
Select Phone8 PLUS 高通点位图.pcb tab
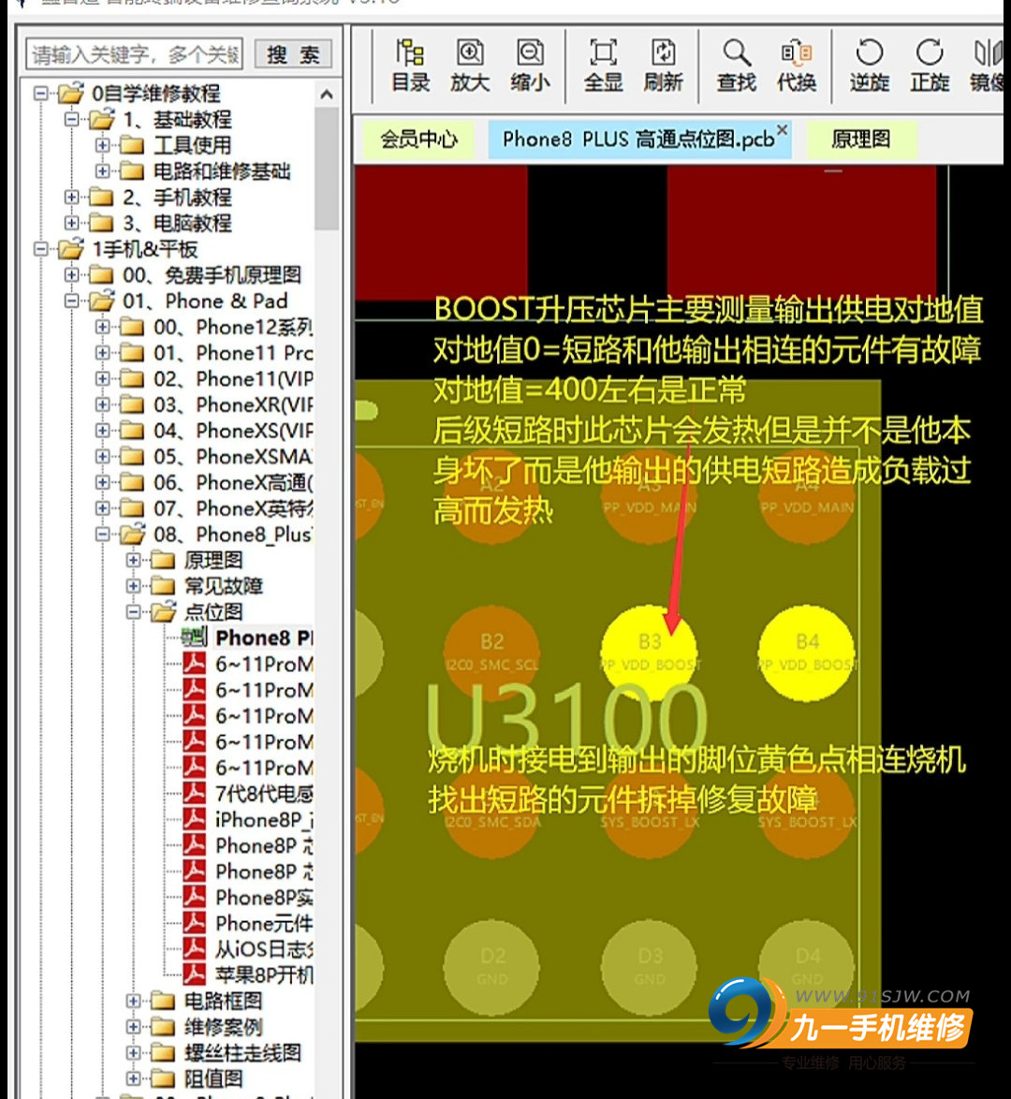pos(638,139)
